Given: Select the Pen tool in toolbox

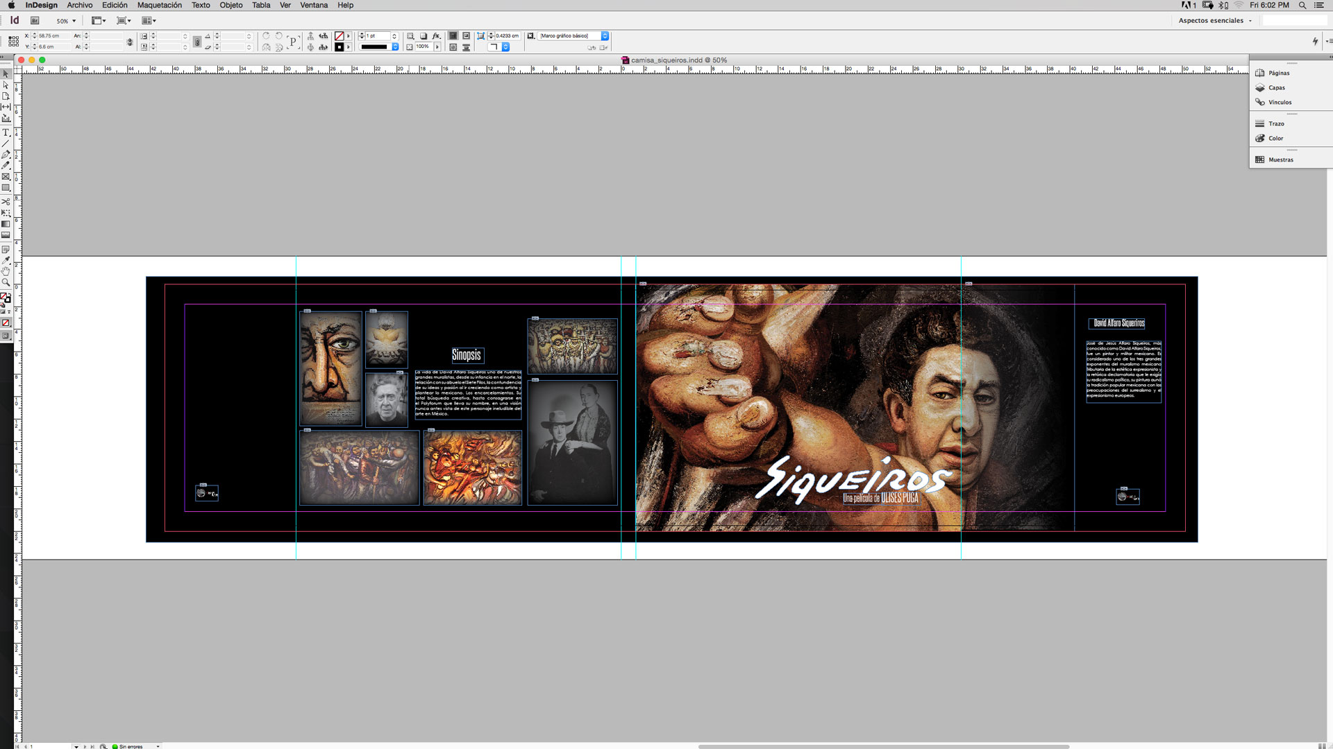Looking at the screenshot, I should click(6, 154).
